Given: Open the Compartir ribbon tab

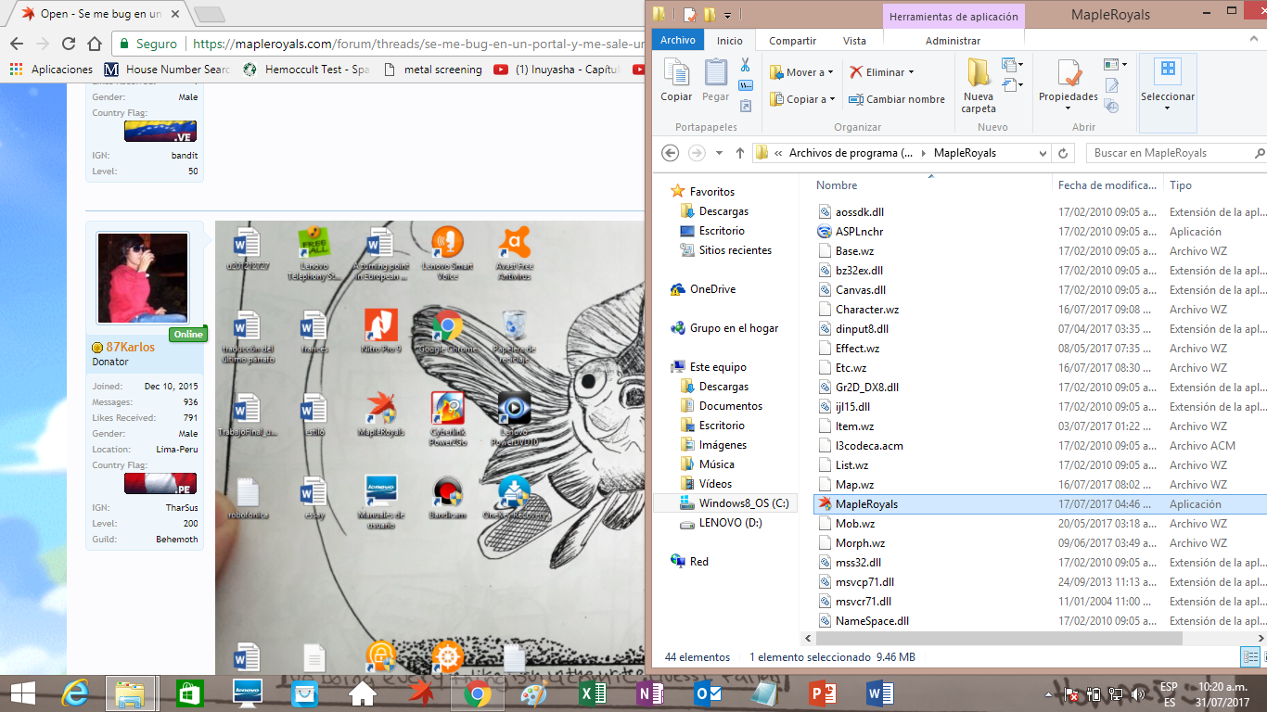Looking at the screenshot, I should click(792, 41).
